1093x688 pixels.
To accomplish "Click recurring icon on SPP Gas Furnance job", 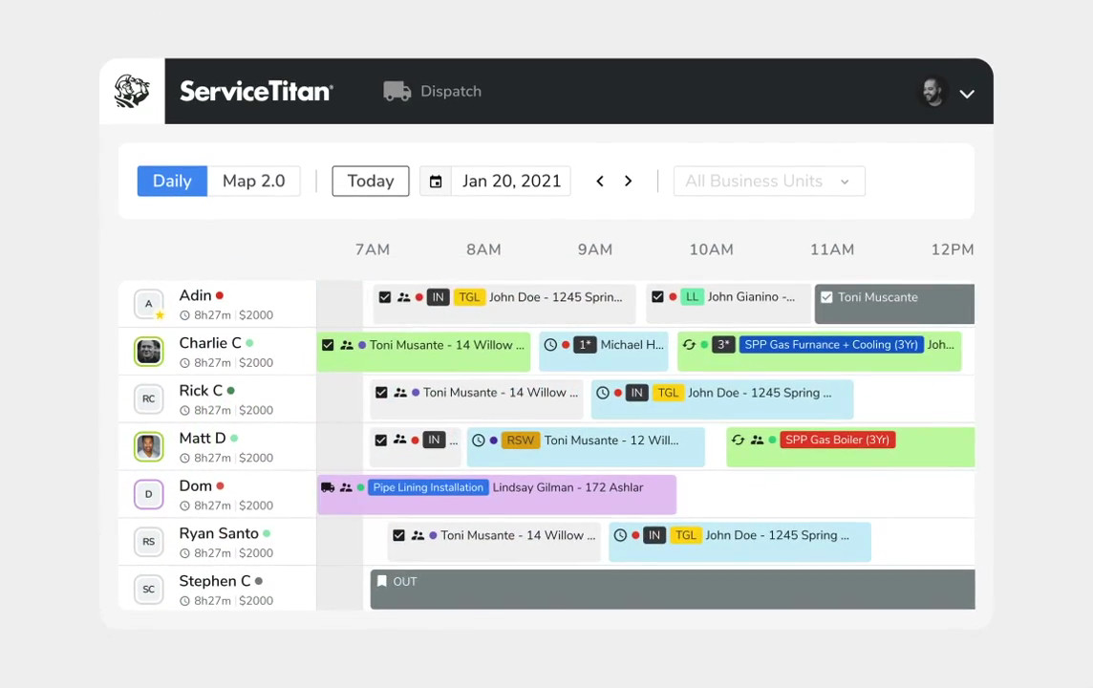I will (689, 344).
